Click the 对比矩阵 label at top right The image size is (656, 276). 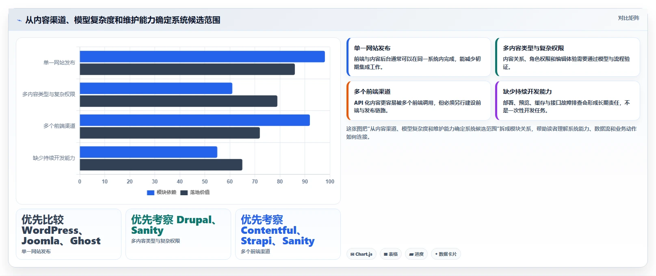tap(628, 18)
